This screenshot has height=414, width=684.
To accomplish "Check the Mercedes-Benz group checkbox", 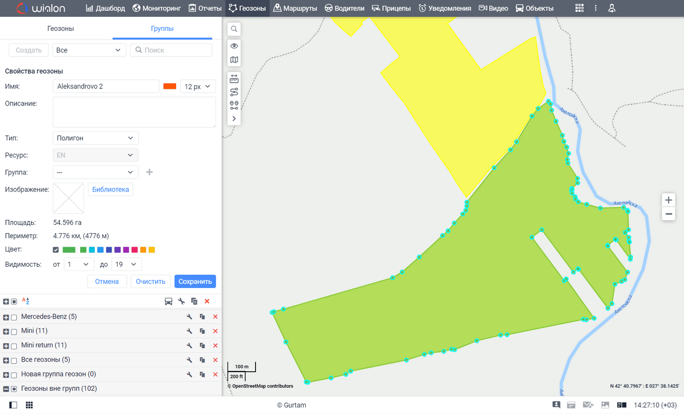I will click(x=14, y=317).
